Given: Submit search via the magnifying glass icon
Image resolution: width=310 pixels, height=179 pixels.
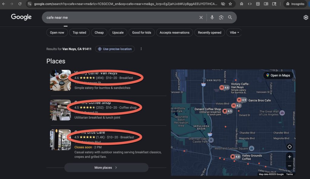Looking at the screenshot, I should [230, 18].
